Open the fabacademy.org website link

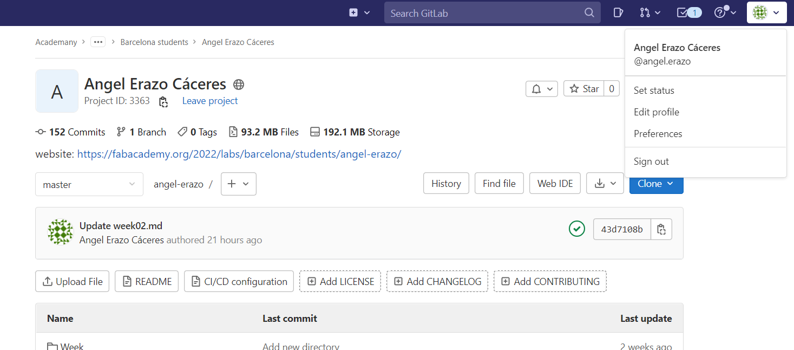coord(239,154)
